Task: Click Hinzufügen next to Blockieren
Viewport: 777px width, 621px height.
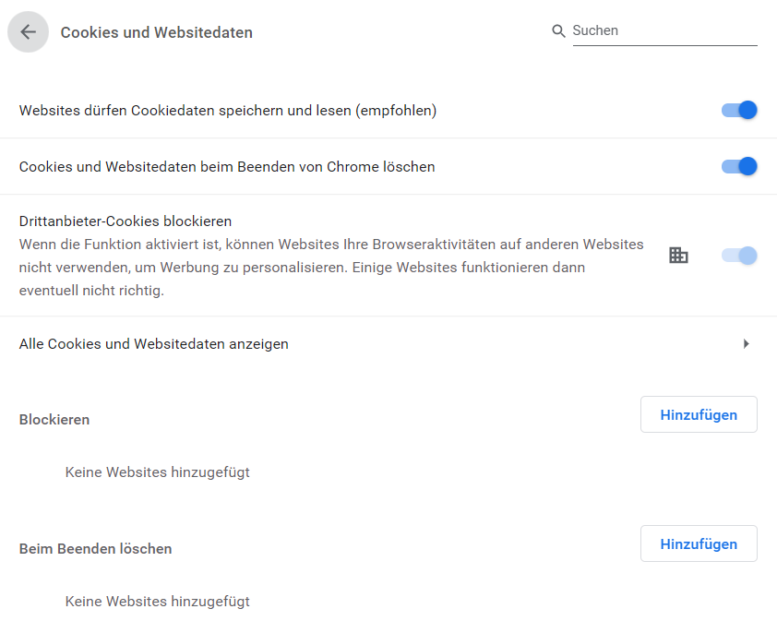Action: point(699,414)
